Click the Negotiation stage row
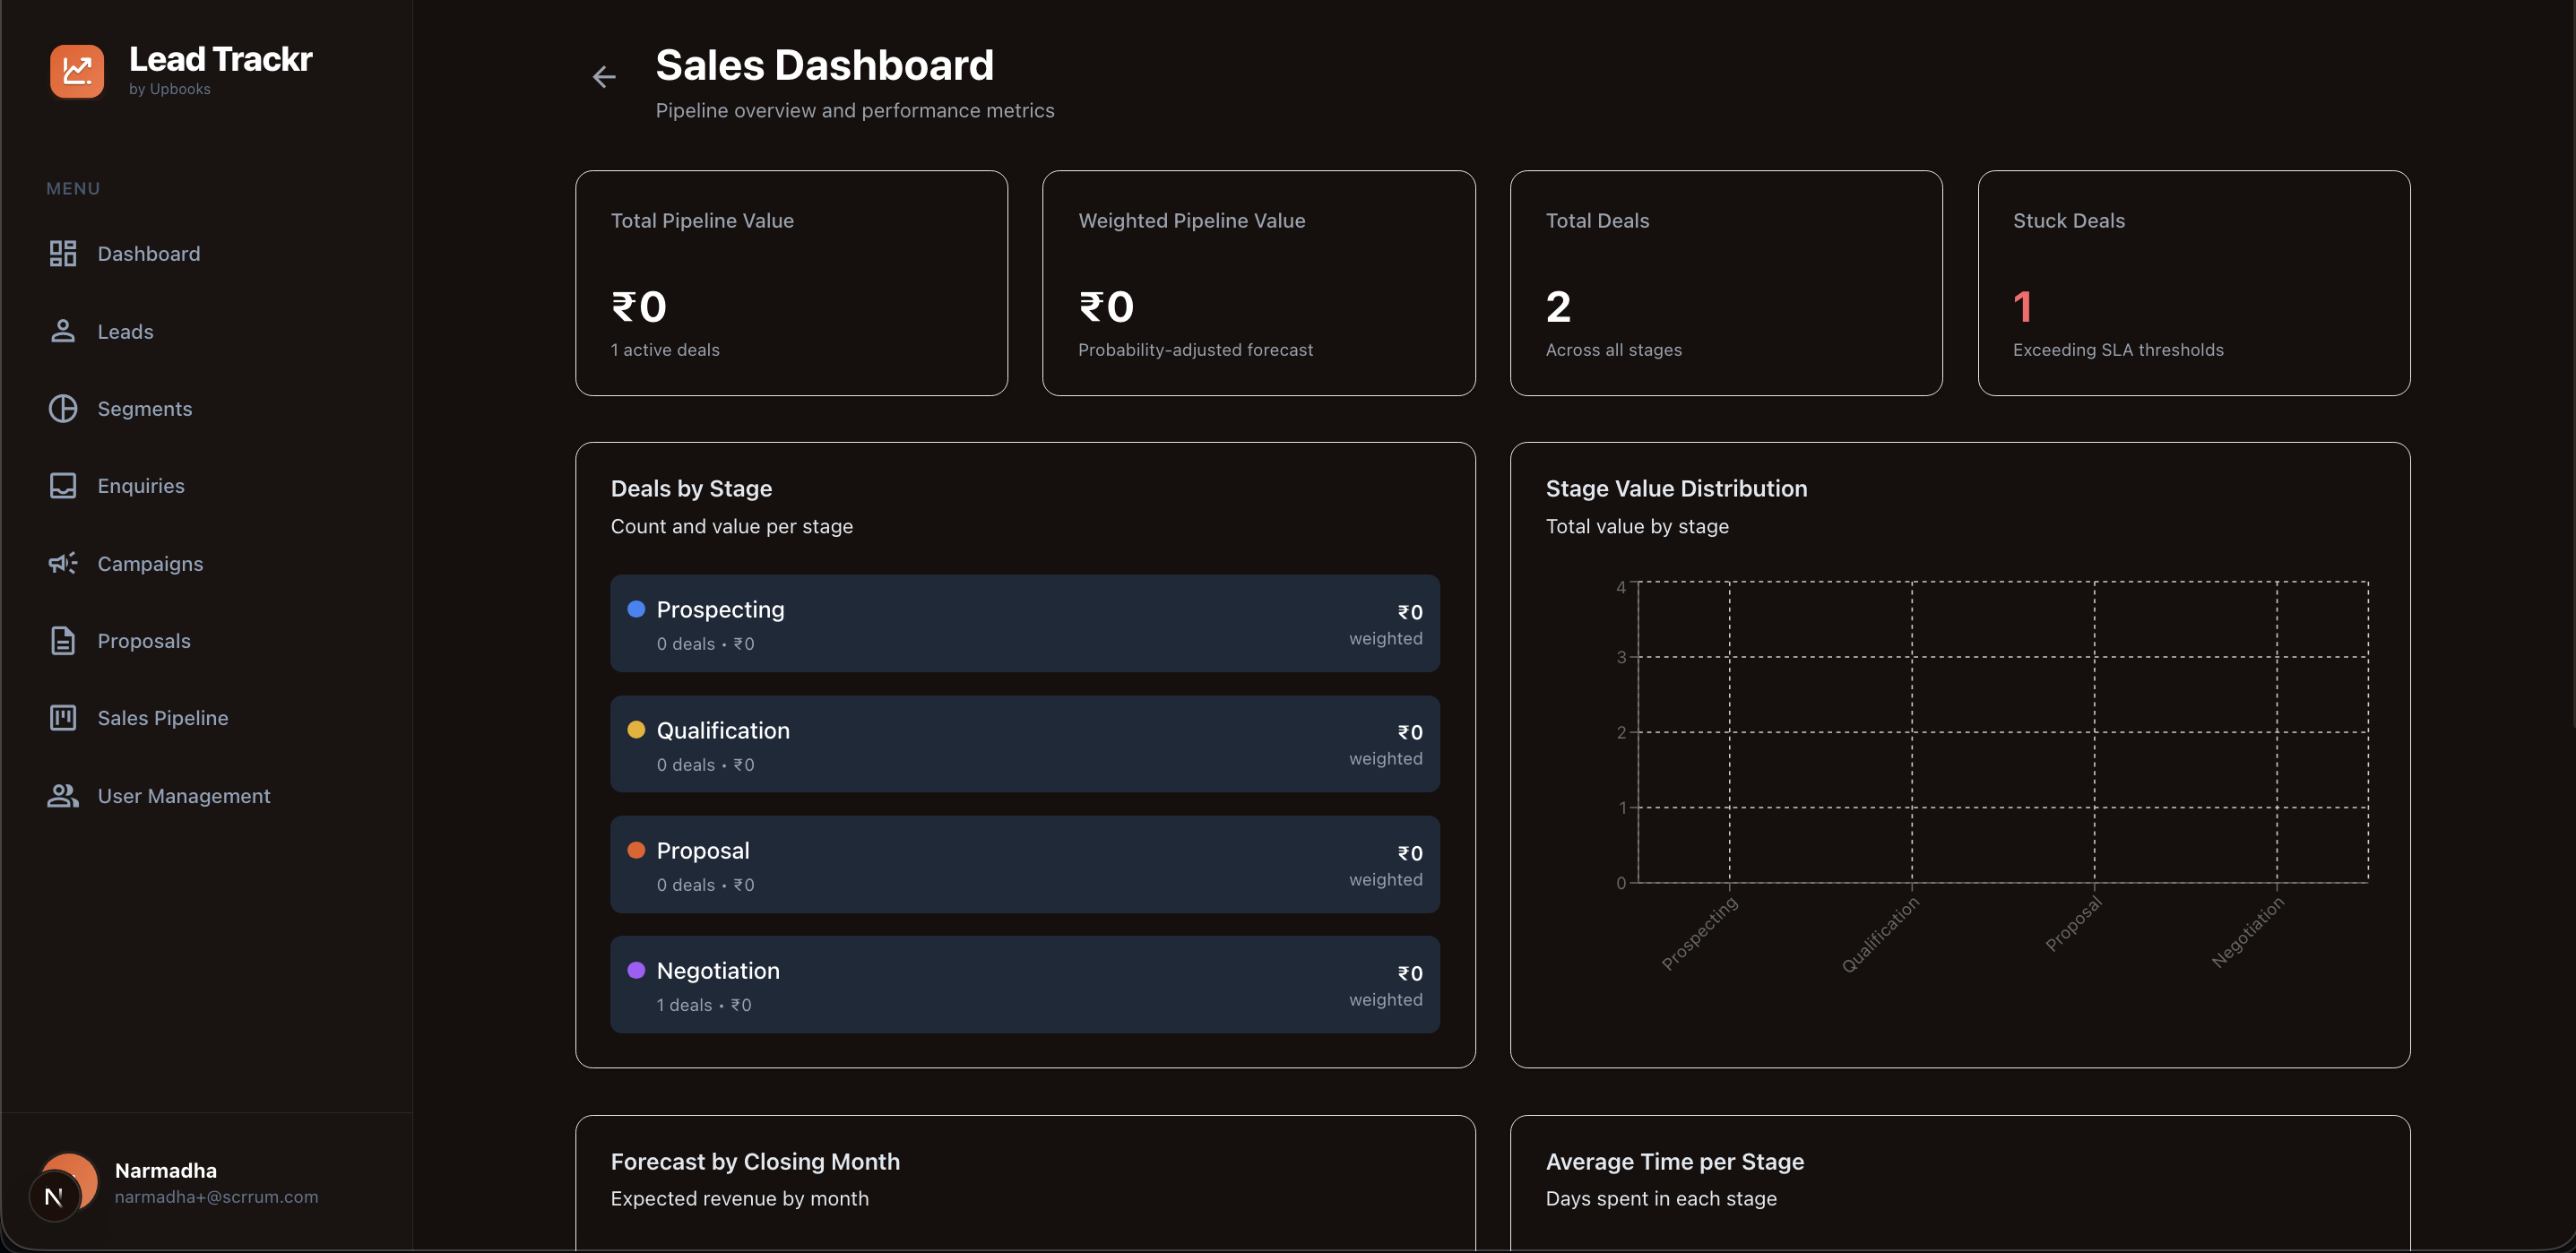This screenshot has width=2576, height=1253. point(1024,984)
